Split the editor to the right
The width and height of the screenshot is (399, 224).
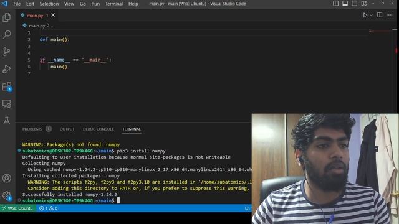pos(380,15)
